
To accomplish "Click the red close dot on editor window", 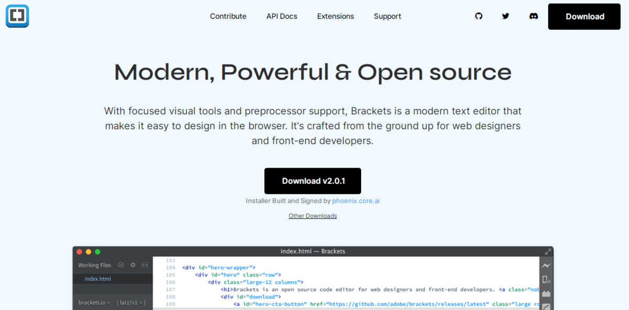I will coord(80,251).
